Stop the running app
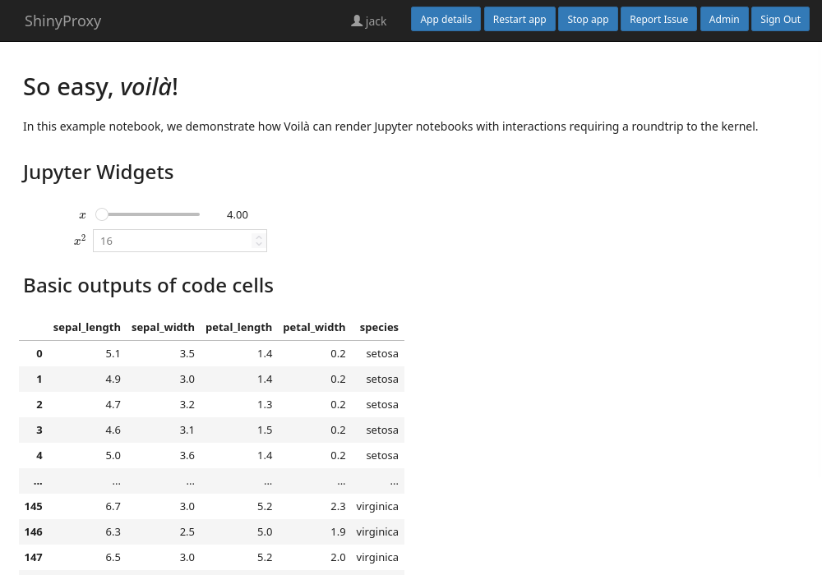Viewport: 822px width, 575px height. [588, 20]
